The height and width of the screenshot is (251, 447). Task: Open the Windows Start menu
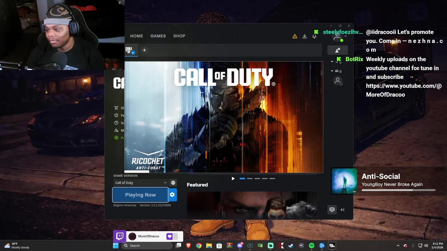coord(116,246)
